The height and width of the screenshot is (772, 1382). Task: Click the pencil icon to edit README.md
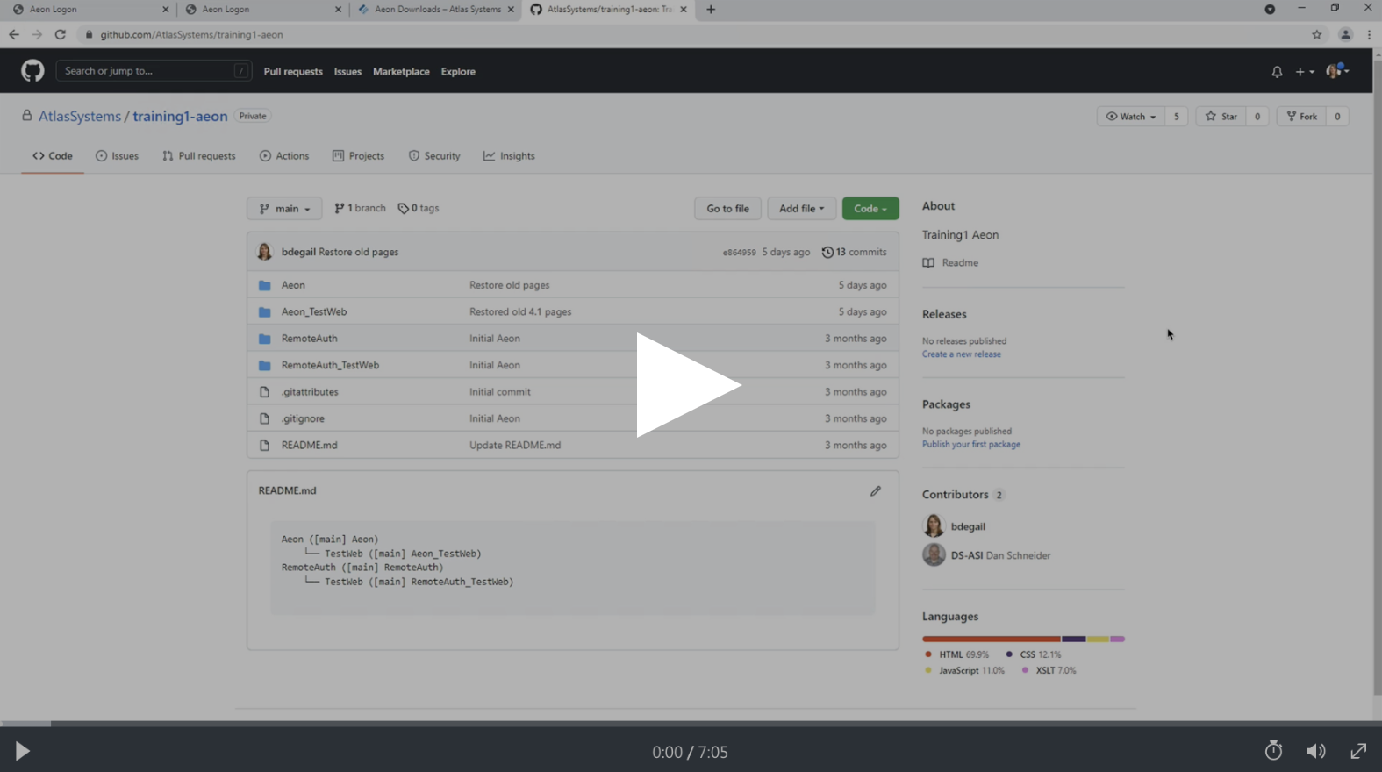875,491
